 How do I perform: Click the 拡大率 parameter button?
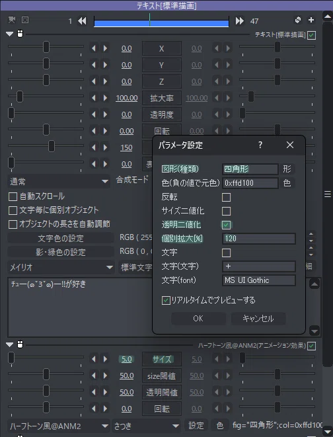pos(162,98)
